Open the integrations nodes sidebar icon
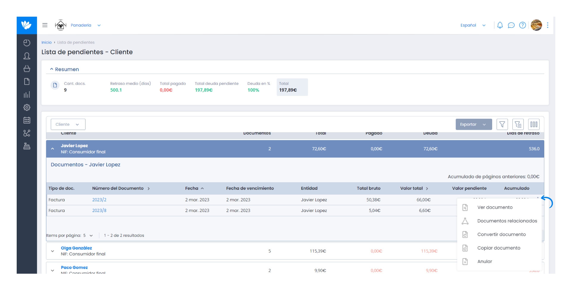Screen dimensions: 572x290 pyautogui.click(x=27, y=133)
